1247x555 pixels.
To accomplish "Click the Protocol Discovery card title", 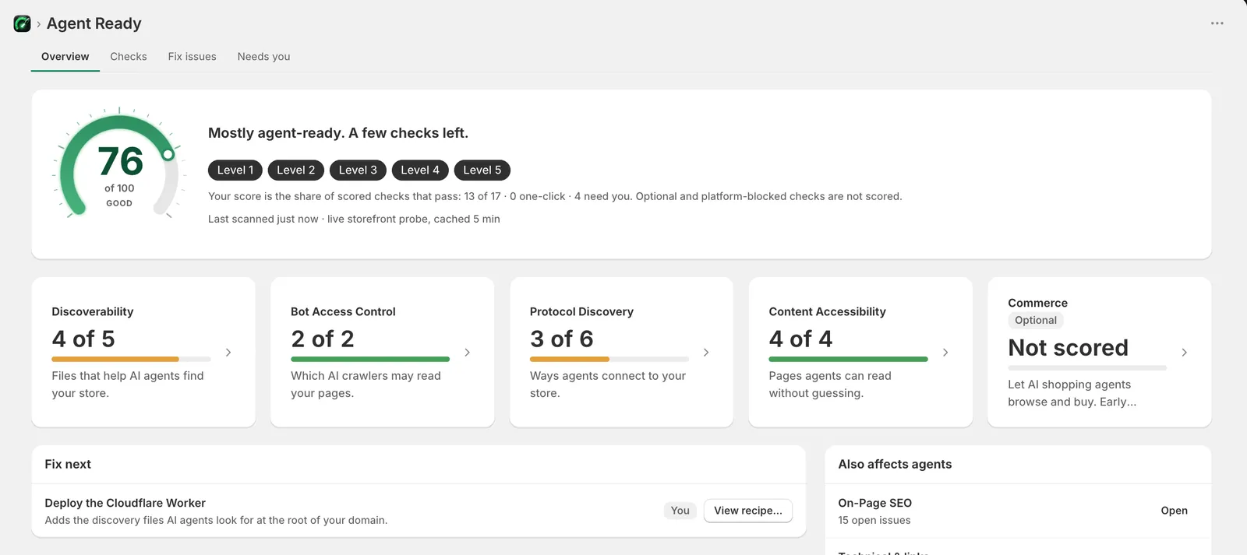I will (581, 311).
